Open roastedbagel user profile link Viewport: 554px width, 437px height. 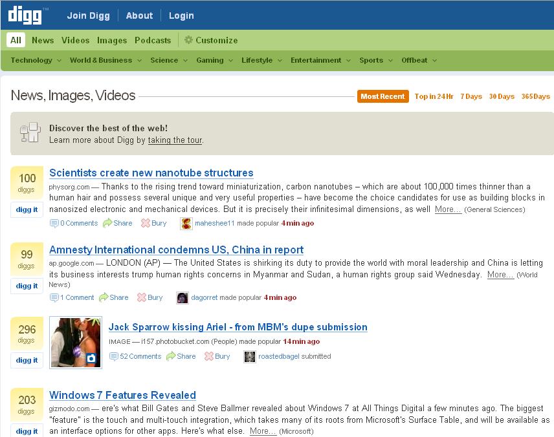coord(279,356)
